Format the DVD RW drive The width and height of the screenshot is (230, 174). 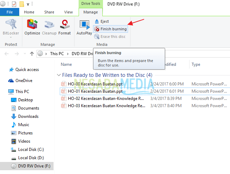pyautogui.click(x=65, y=27)
